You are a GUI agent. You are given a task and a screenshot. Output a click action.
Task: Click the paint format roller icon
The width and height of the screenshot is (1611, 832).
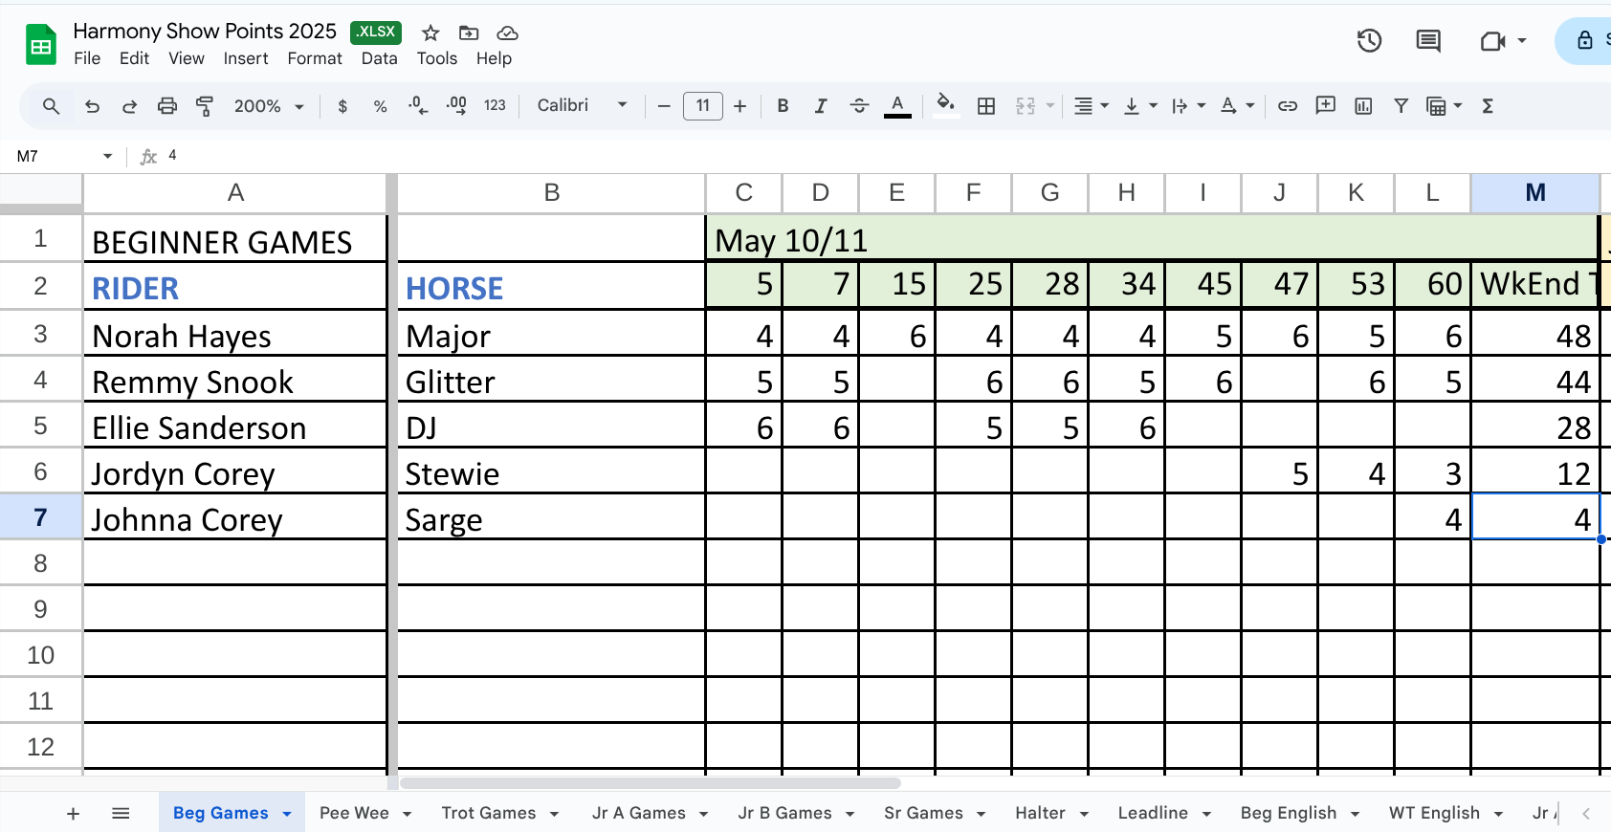coord(205,106)
